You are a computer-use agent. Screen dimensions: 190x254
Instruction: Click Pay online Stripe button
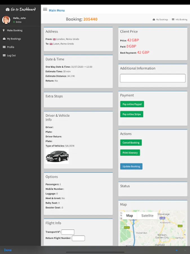pyautogui.click(x=131, y=114)
